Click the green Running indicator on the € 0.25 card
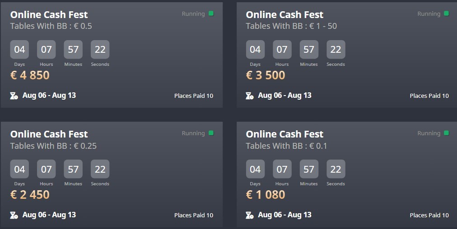457x229 pixels. pyautogui.click(x=211, y=133)
